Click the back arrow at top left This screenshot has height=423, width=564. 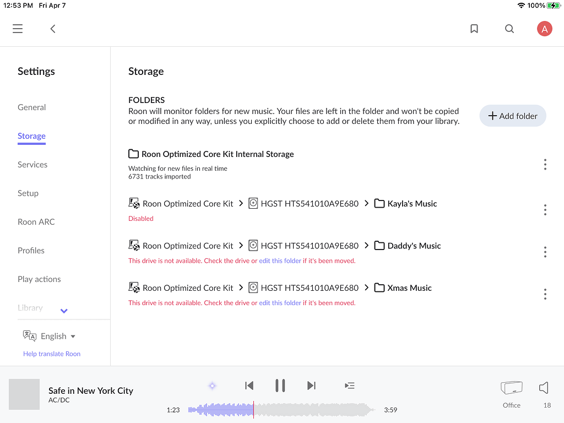(52, 28)
